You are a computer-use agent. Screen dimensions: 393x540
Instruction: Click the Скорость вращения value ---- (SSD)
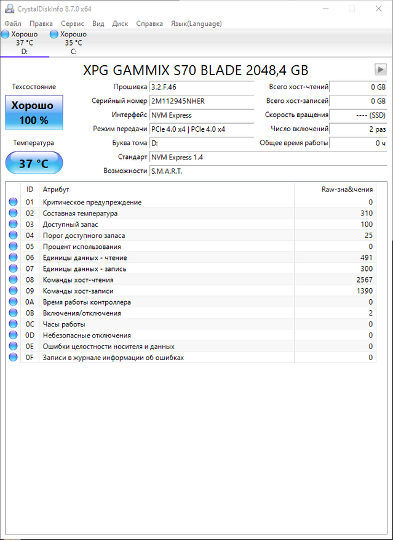pos(358,115)
